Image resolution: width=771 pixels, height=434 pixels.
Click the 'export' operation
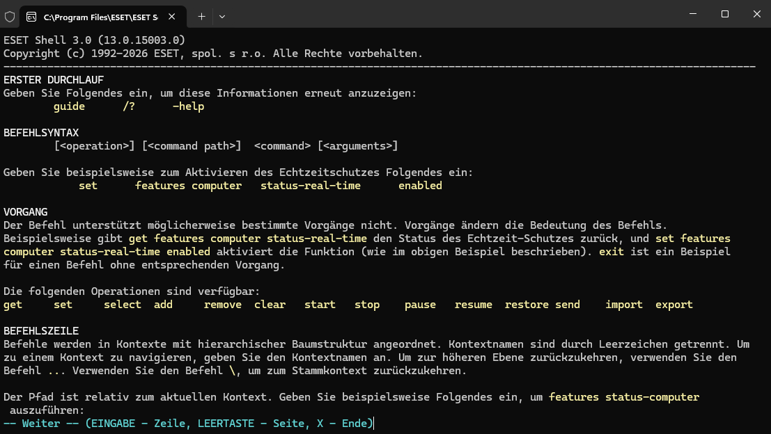[674, 305]
